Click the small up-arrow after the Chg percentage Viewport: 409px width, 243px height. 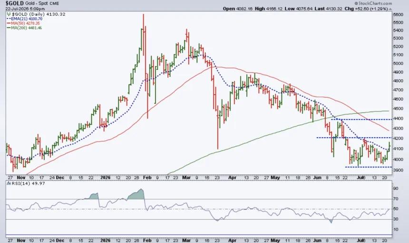(x=390, y=9)
